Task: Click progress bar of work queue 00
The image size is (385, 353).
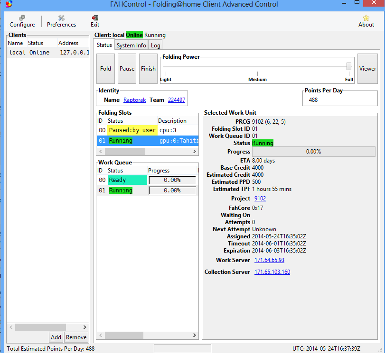Action: click(x=172, y=180)
